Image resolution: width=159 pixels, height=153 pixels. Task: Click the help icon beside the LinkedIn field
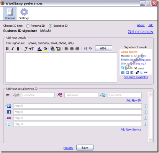click(146, 106)
